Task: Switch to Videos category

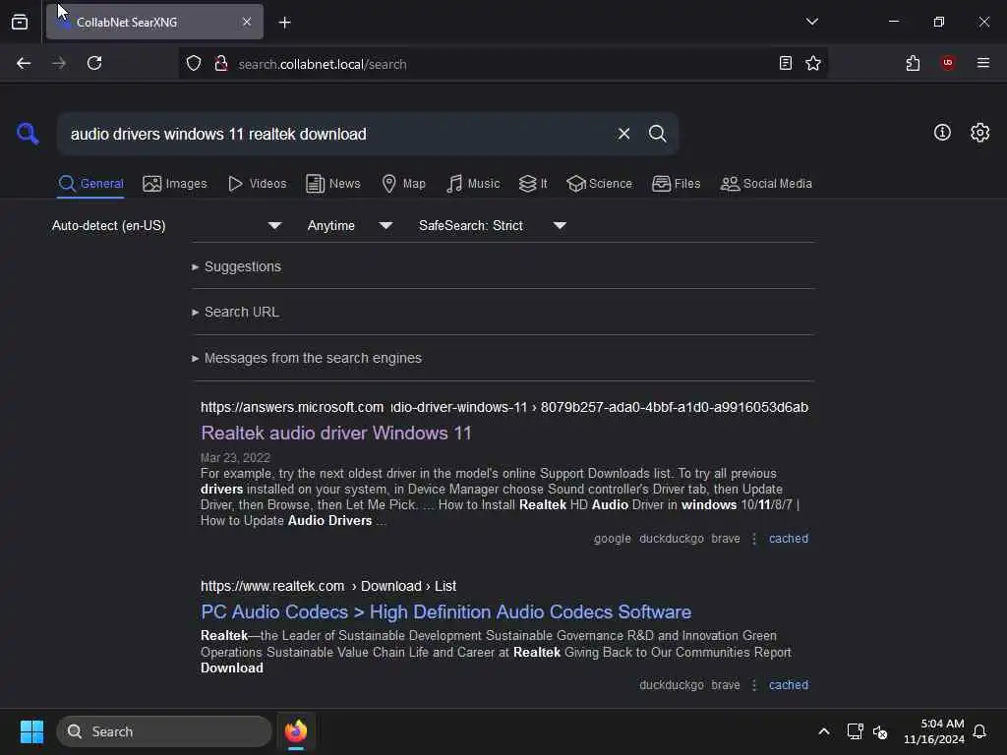Action: point(257,184)
